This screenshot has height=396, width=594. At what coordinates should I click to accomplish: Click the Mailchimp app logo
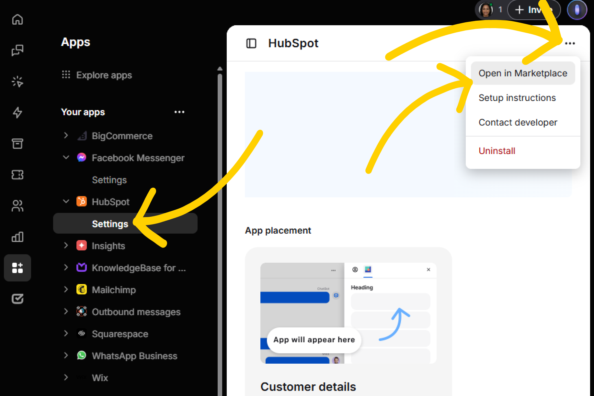click(82, 289)
